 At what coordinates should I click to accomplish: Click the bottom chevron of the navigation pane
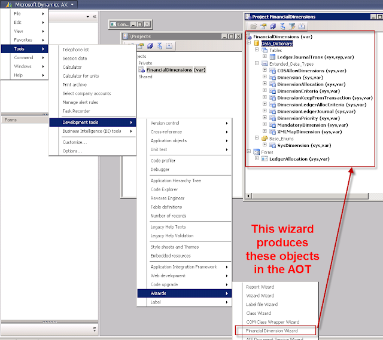click(x=95, y=329)
